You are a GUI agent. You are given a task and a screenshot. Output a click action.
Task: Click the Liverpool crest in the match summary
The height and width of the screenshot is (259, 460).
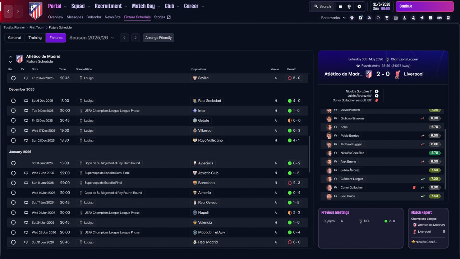(397, 74)
